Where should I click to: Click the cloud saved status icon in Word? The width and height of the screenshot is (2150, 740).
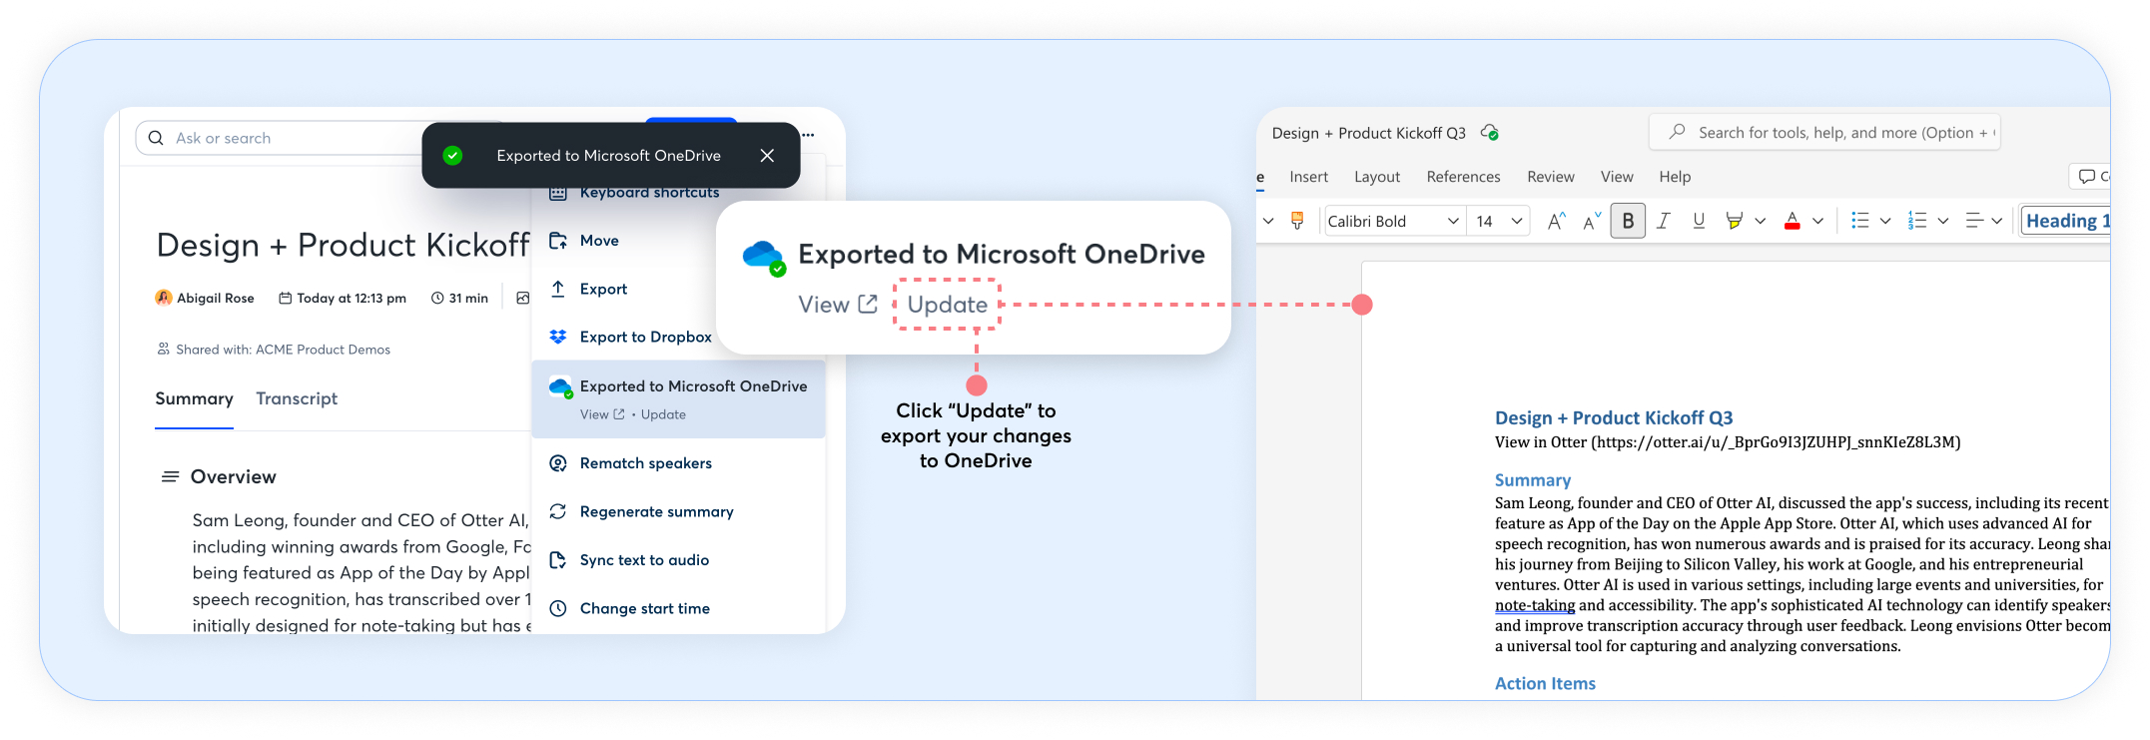click(x=1489, y=133)
